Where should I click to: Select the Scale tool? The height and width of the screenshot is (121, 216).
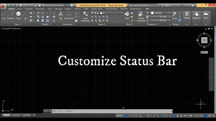pyautogui.click(x=43, y=21)
